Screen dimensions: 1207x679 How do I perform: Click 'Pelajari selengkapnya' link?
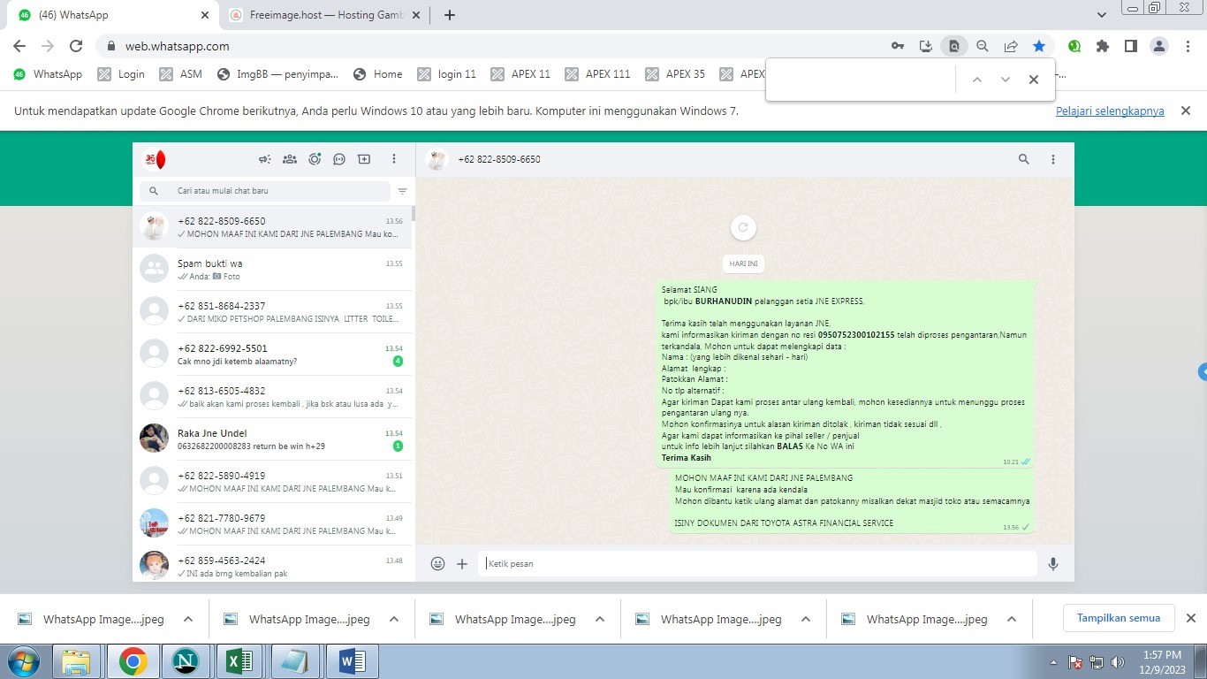pyautogui.click(x=1110, y=111)
